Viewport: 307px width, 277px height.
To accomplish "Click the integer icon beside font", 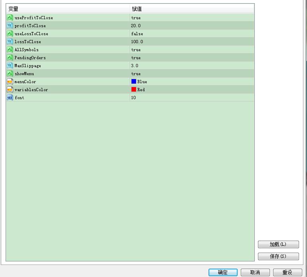I will [10, 98].
